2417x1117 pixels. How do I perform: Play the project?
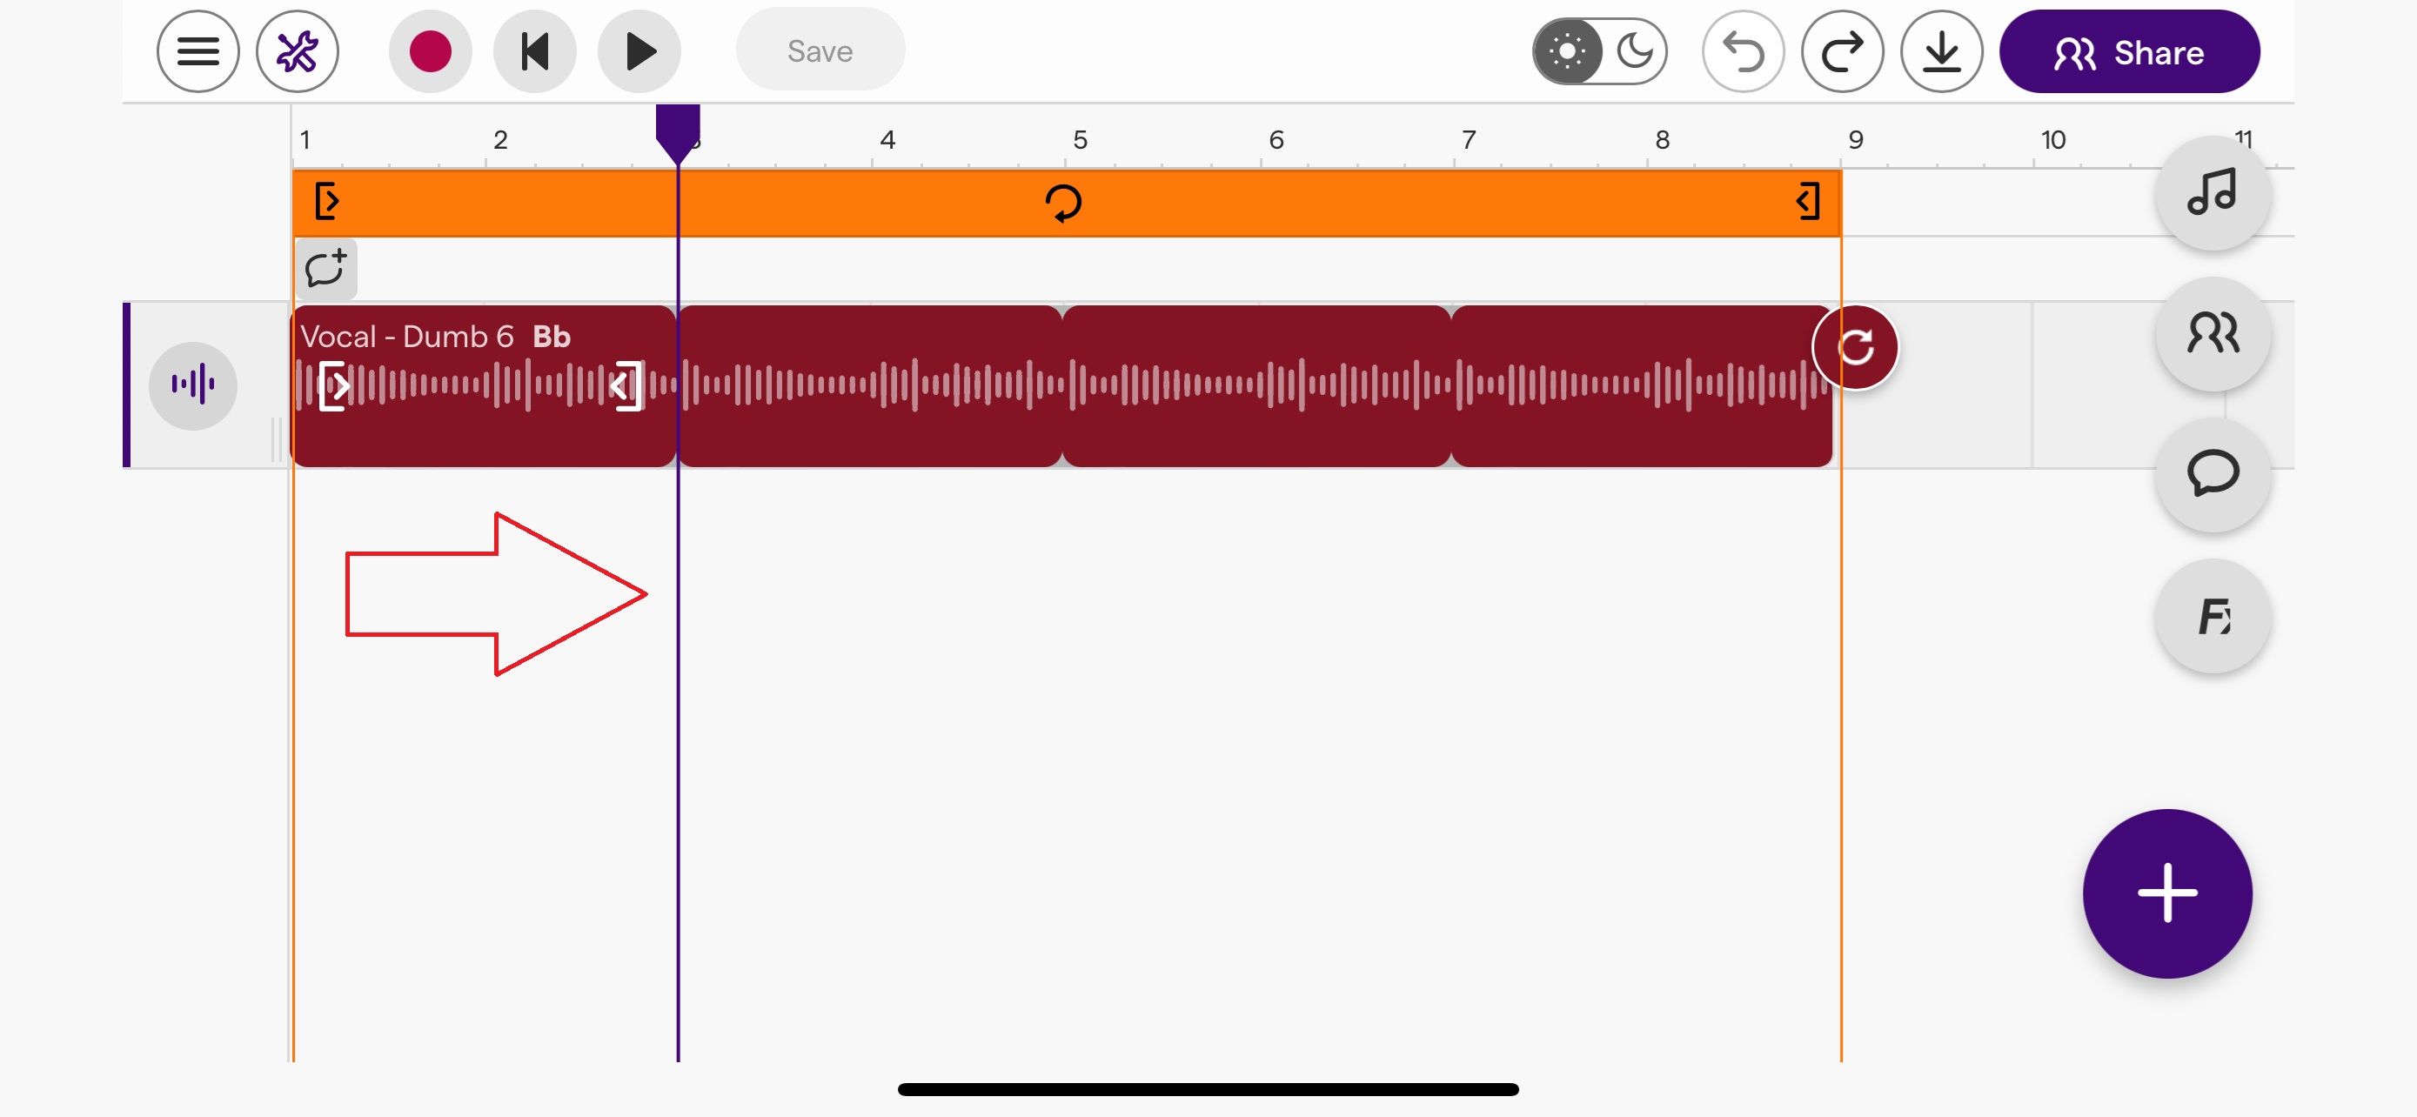tap(639, 51)
